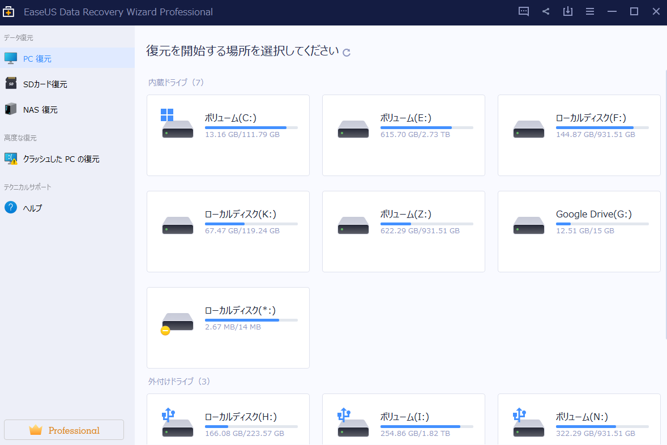Click the 外付けドライブ（3）section header

click(x=179, y=381)
